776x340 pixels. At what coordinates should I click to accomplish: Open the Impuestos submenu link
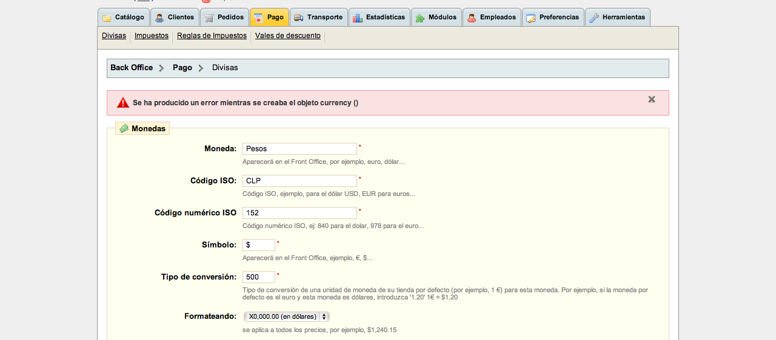pyautogui.click(x=152, y=36)
